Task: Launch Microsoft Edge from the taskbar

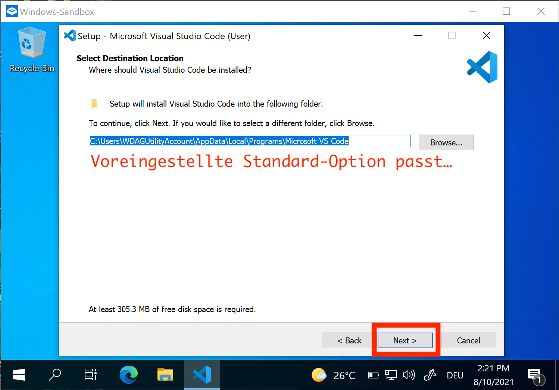Action: pyautogui.click(x=129, y=375)
